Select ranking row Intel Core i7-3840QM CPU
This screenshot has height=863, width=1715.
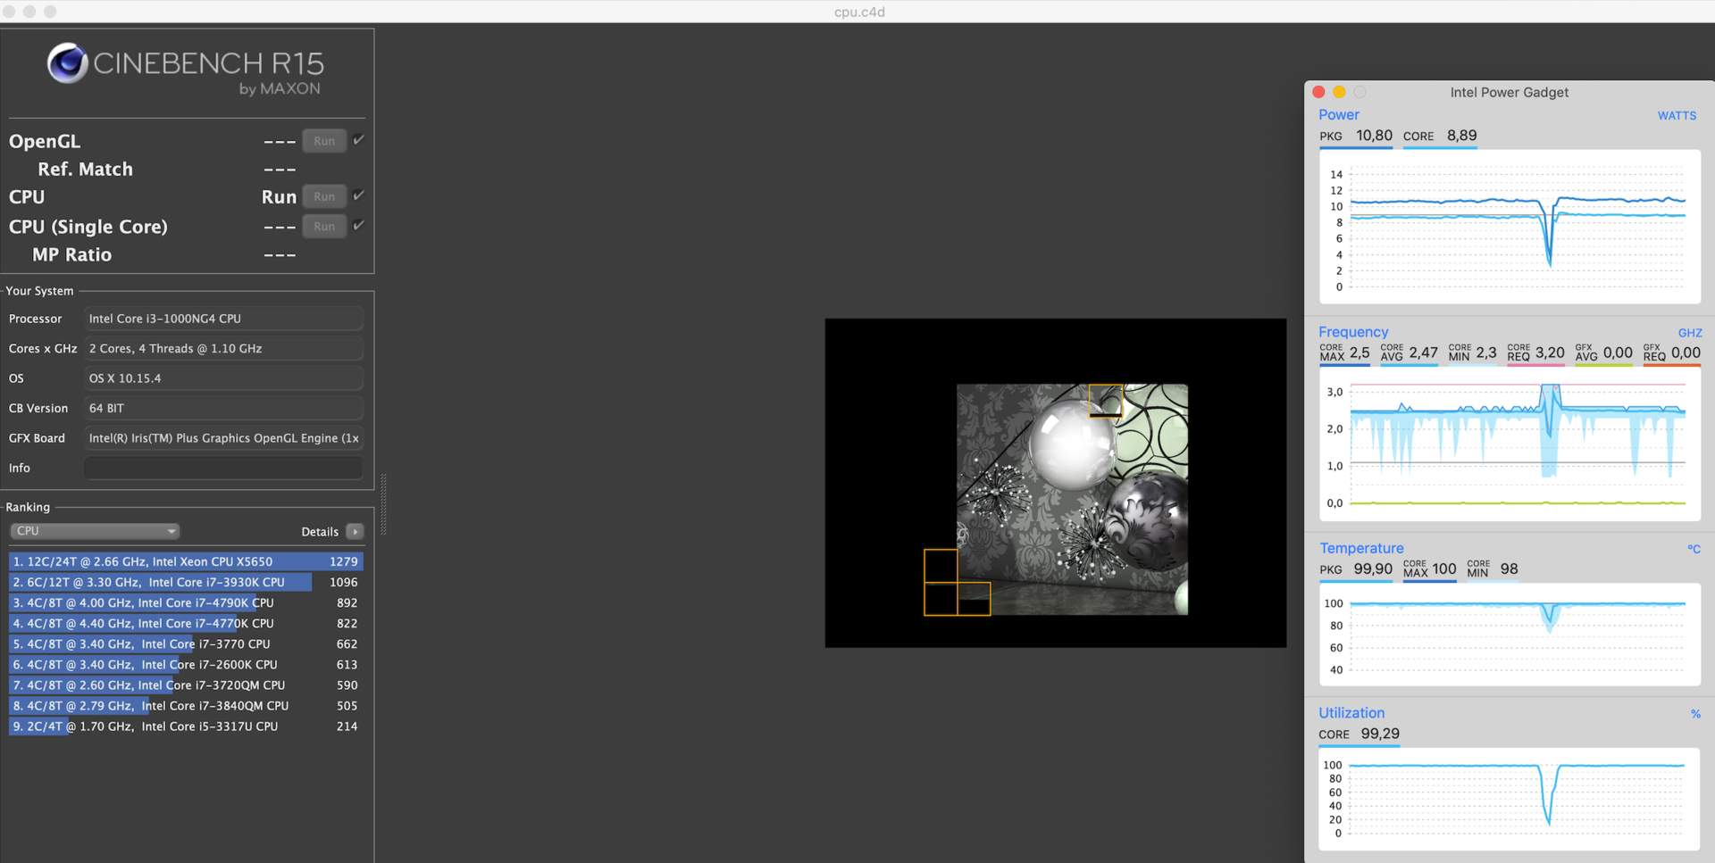tap(186, 705)
